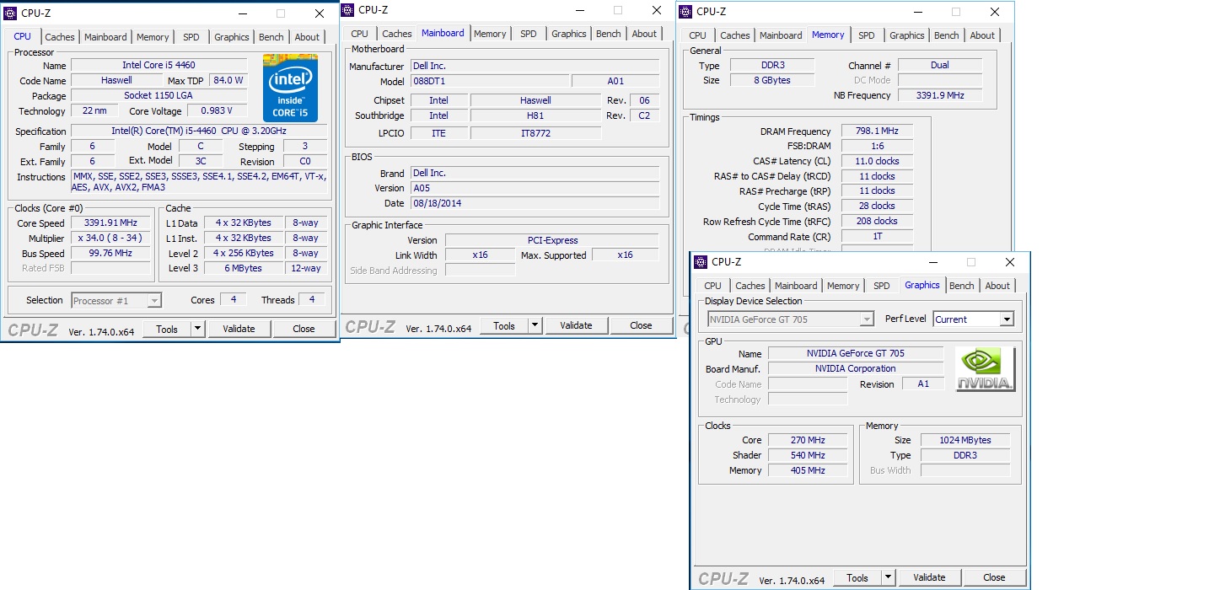Click the Intel Core i5 logo badge
This screenshot has width=1209, height=590.
[290, 88]
